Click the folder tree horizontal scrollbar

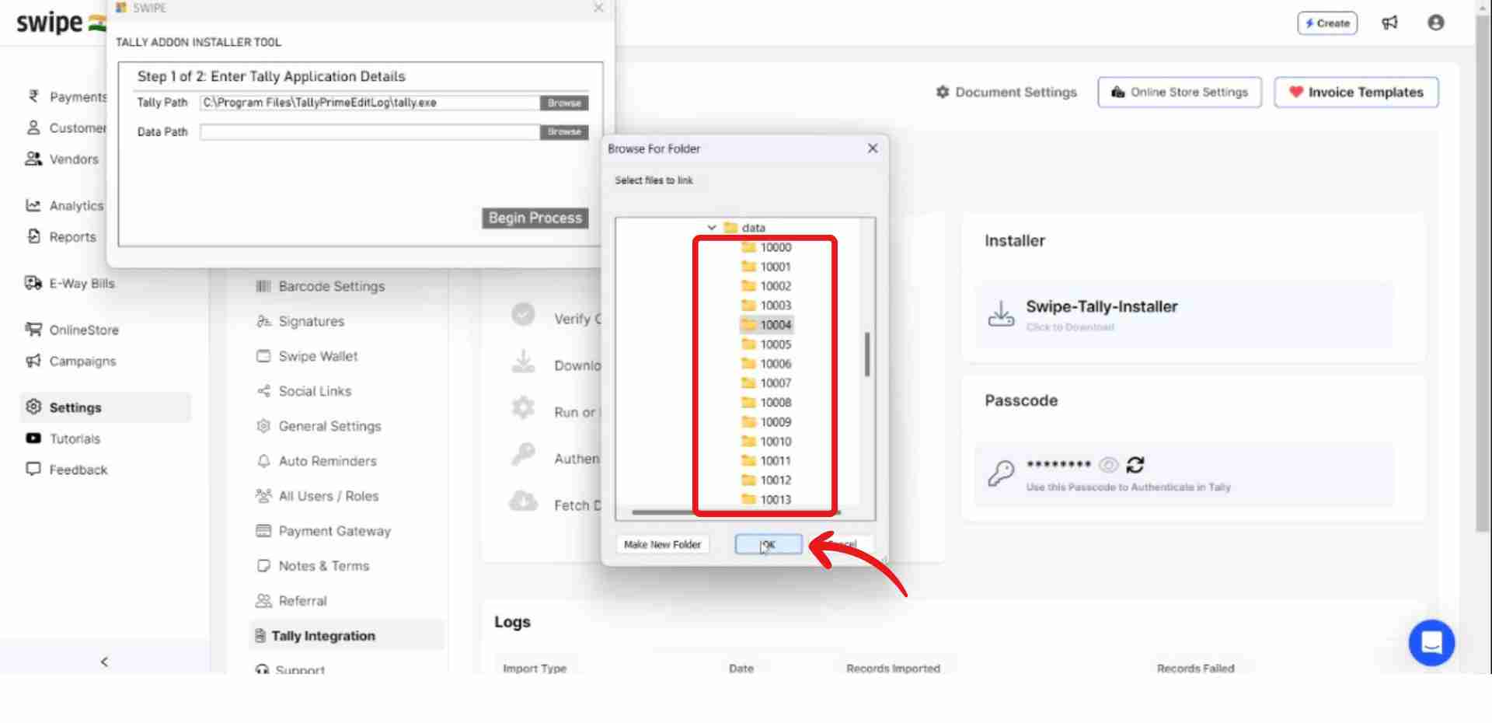(737, 512)
